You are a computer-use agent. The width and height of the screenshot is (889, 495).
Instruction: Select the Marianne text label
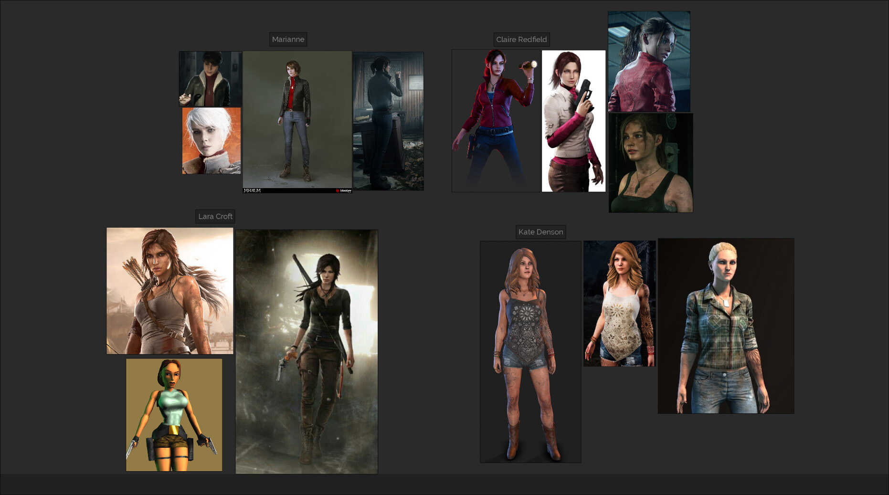pyautogui.click(x=288, y=39)
